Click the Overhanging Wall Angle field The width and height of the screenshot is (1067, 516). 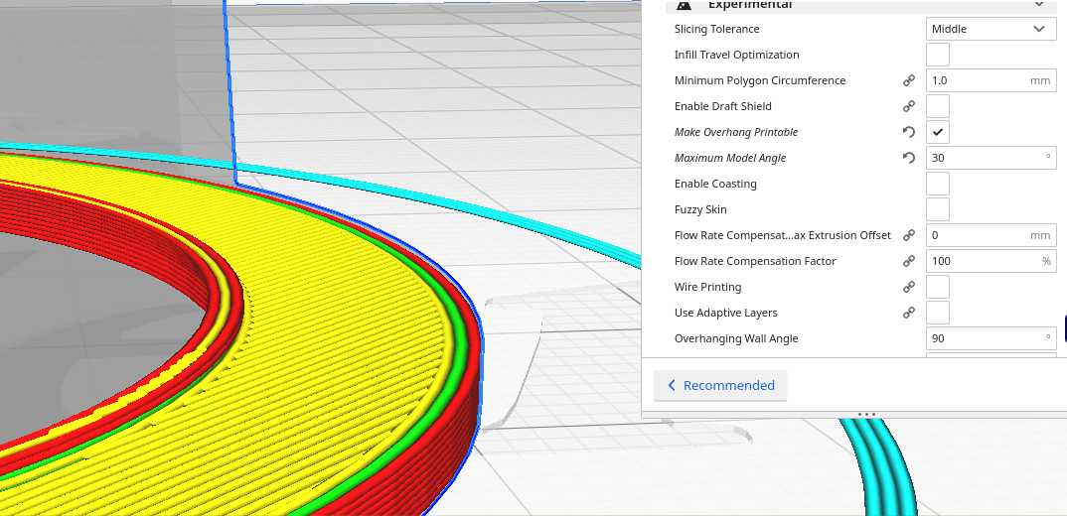point(982,338)
